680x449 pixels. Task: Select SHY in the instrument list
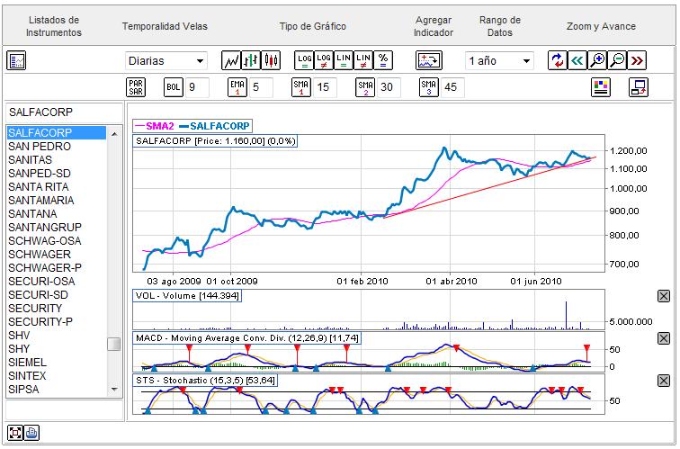click(x=57, y=348)
